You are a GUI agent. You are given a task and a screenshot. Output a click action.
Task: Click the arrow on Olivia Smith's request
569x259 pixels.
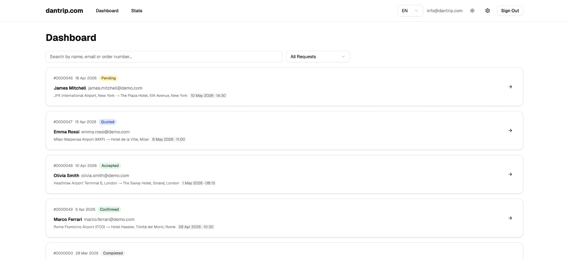click(510, 174)
